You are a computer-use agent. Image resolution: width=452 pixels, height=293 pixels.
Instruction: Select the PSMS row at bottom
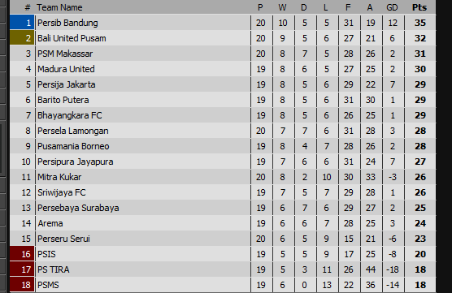point(223,285)
